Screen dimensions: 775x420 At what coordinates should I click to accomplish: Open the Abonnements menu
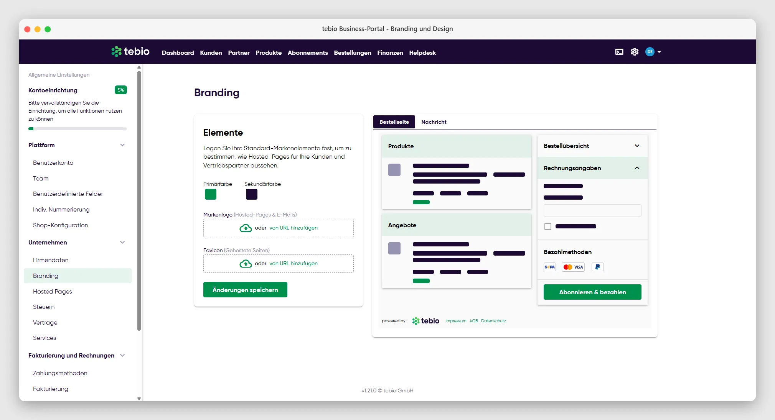308,53
